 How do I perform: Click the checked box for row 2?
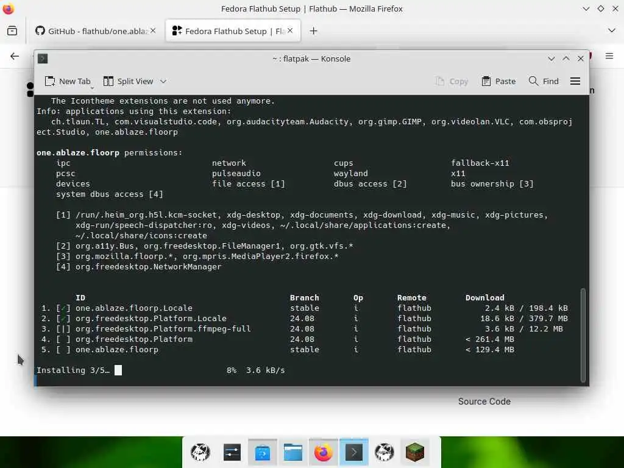pyautogui.click(x=63, y=318)
